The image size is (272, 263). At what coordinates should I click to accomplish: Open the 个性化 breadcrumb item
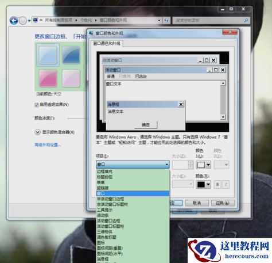86,20
